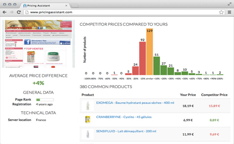Reload the page with the refresh icon

[x=19, y=12]
